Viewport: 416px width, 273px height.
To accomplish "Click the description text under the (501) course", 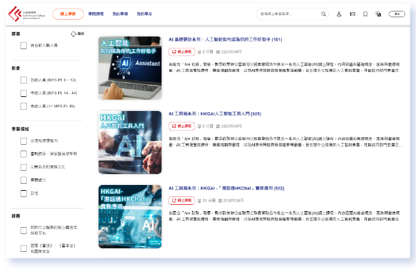I will point(285,142).
